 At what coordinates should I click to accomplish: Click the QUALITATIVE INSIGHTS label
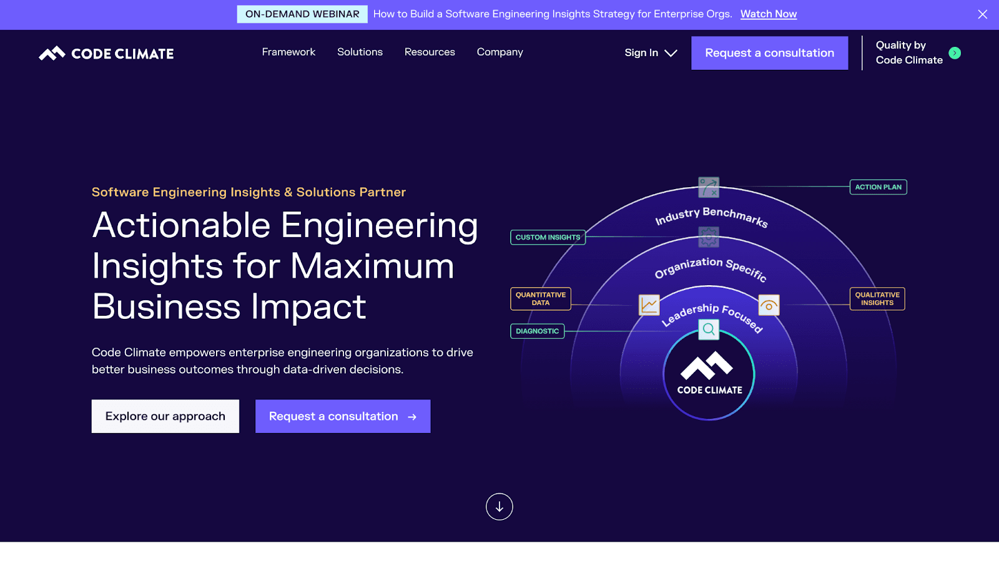[x=877, y=299]
